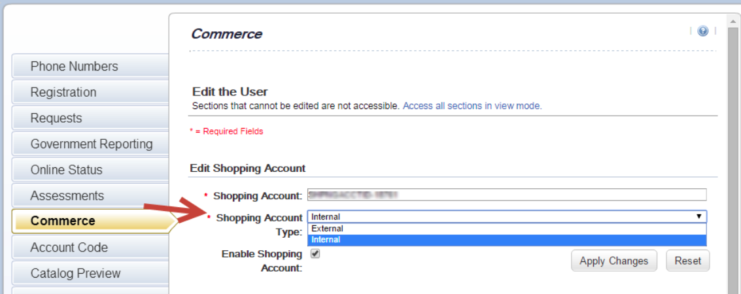Screen dimensions: 741x294
Task: Open the Shopping Account Type dropdown arrow
Action: coord(698,217)
